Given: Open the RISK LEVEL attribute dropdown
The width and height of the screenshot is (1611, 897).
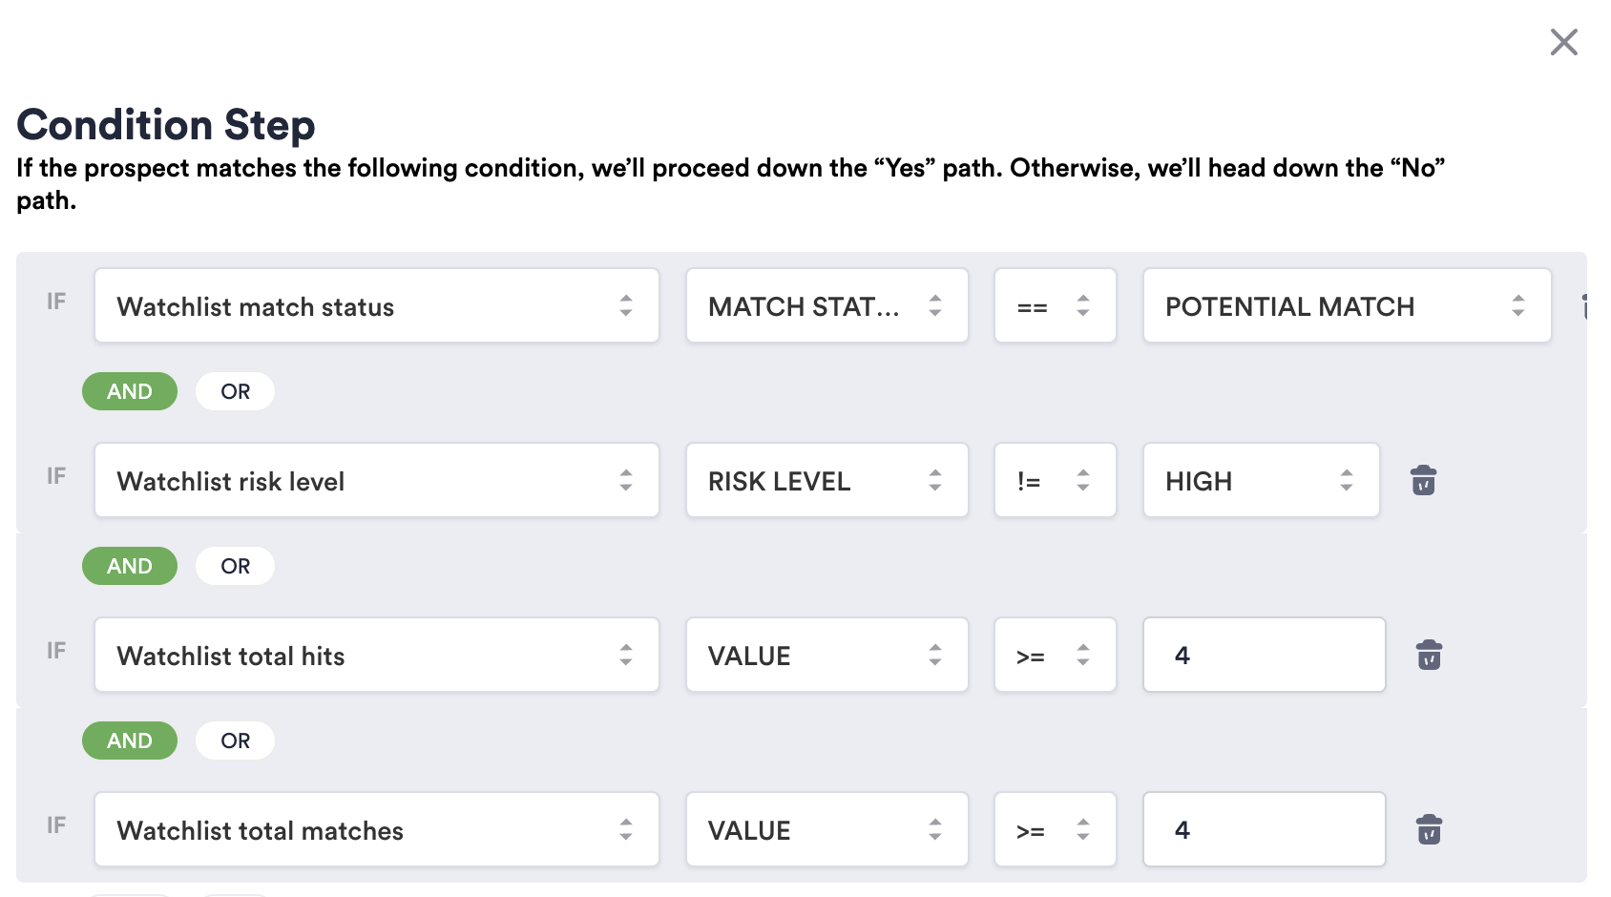Looking at the screenshot, I should point(826,481).
